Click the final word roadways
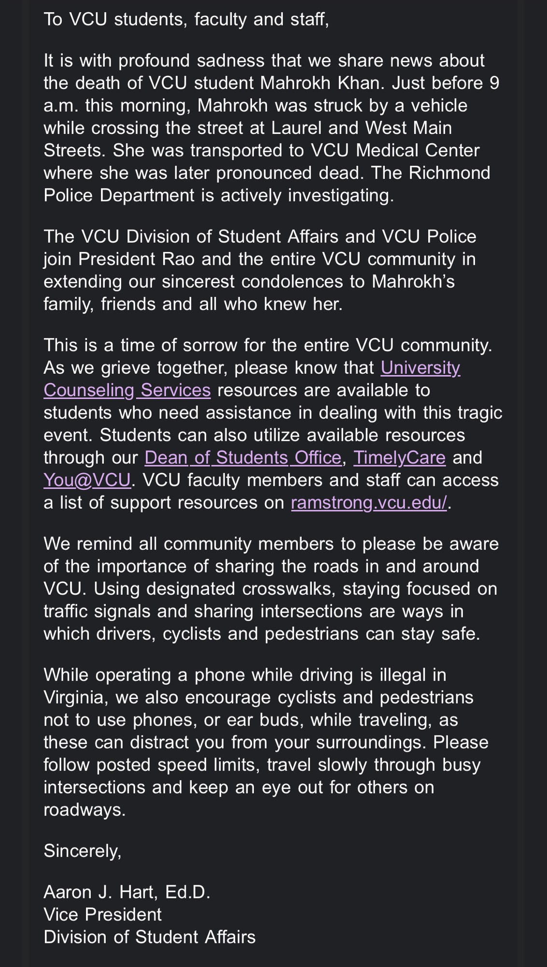Image resolution: width=547 pixels, height=967 pixels. [84, 810]
